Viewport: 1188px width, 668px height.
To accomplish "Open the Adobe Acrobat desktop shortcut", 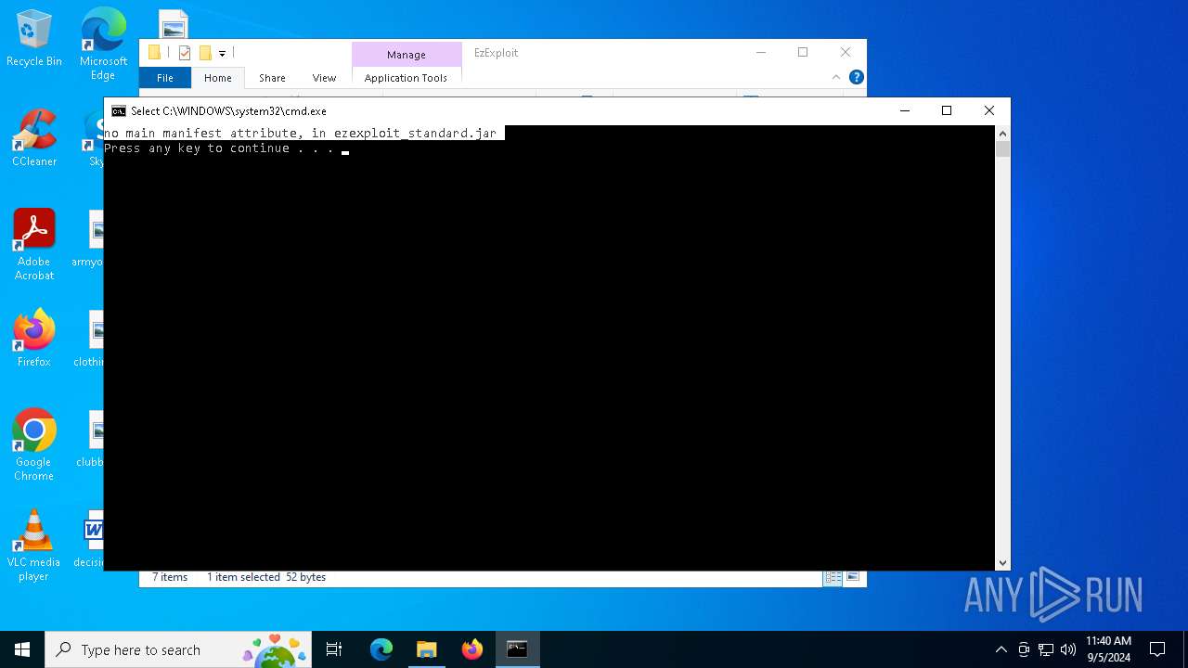I will [x=34, y=245].
